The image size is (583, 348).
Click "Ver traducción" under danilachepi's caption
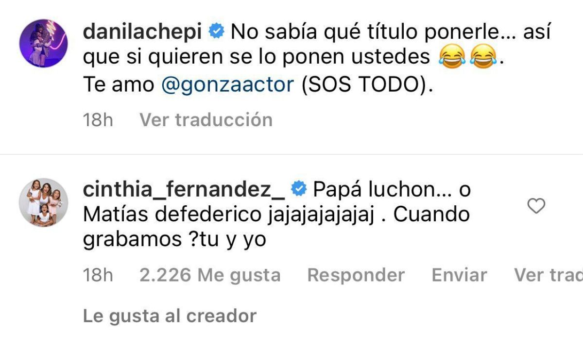[x=206, y=119]
